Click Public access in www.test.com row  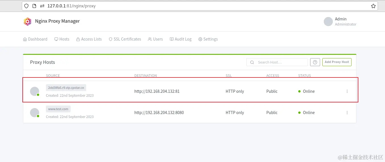(x=272, y=113)
